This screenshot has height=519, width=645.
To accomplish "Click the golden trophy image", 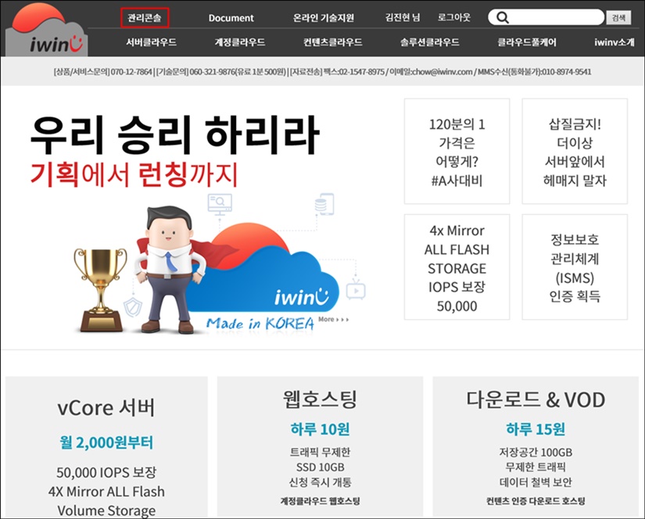I will [x=101, y=289].
